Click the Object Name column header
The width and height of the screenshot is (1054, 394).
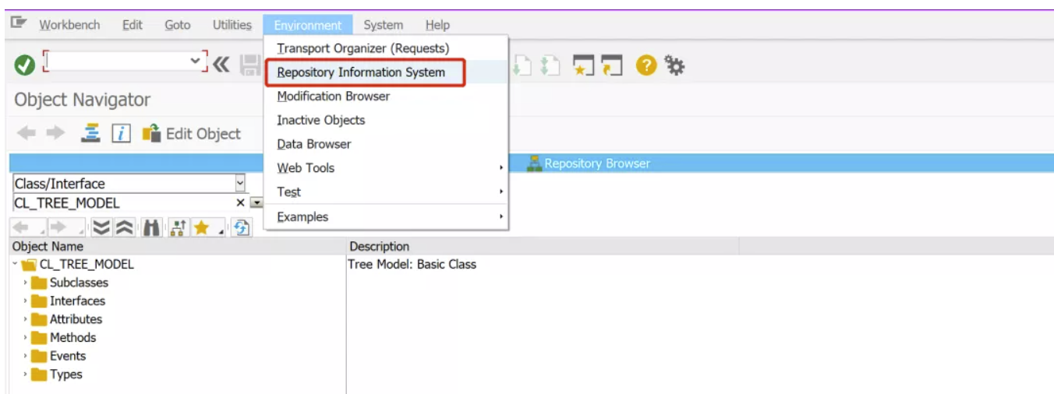tap(179, 246)
